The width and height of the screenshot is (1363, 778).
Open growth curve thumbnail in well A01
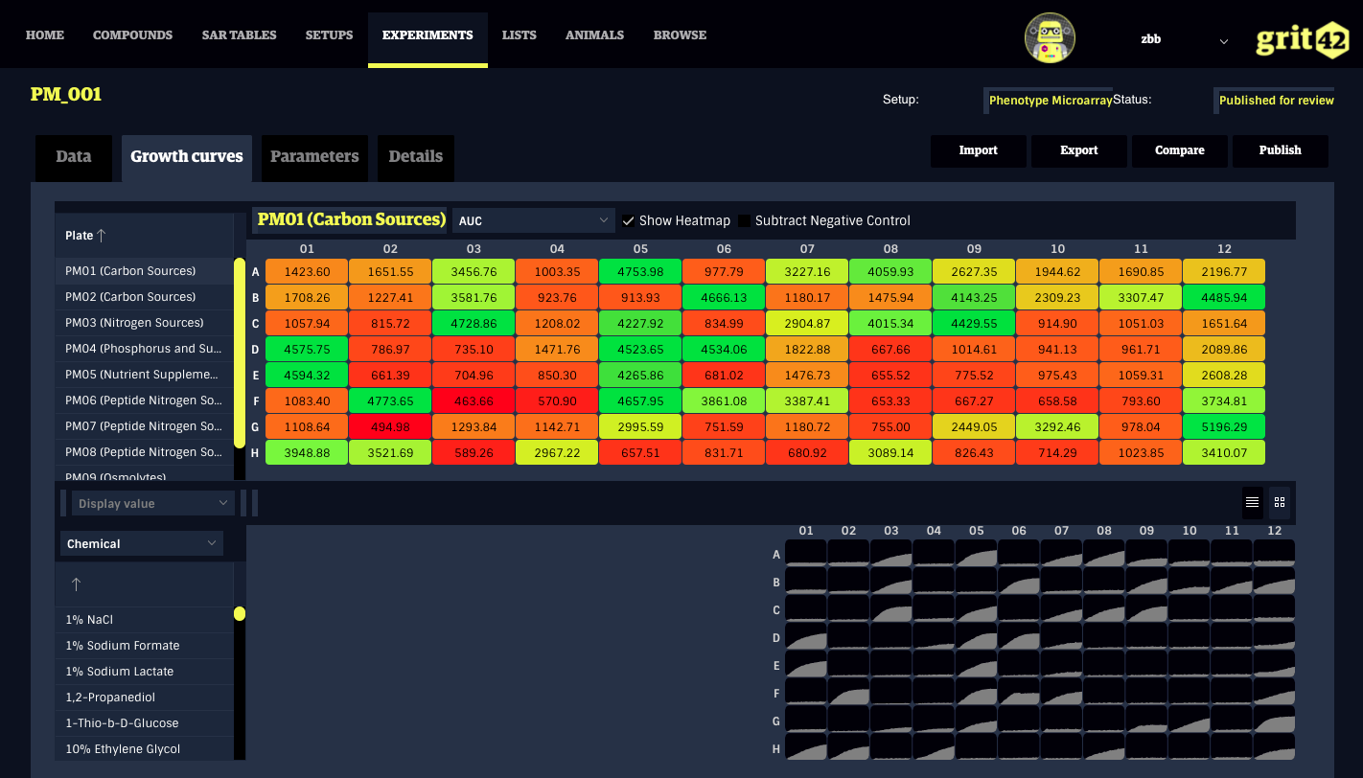point(805,553)
